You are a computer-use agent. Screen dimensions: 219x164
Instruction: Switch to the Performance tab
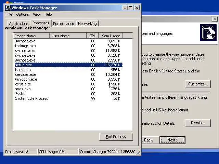64,24
